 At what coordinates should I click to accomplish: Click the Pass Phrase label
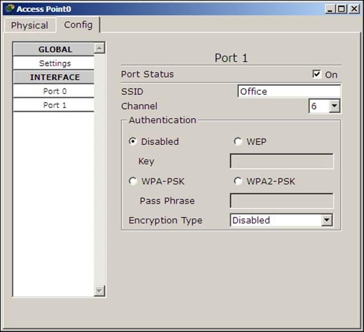pyautogui.click(x=167, y=201)
